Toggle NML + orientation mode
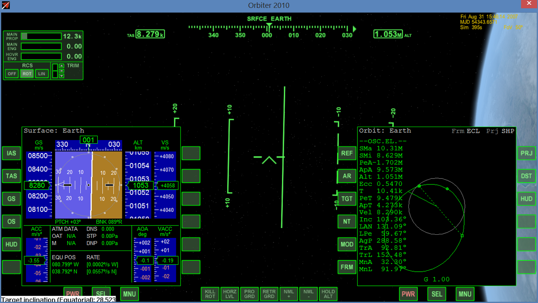538x303 pixels. [289, 294]
